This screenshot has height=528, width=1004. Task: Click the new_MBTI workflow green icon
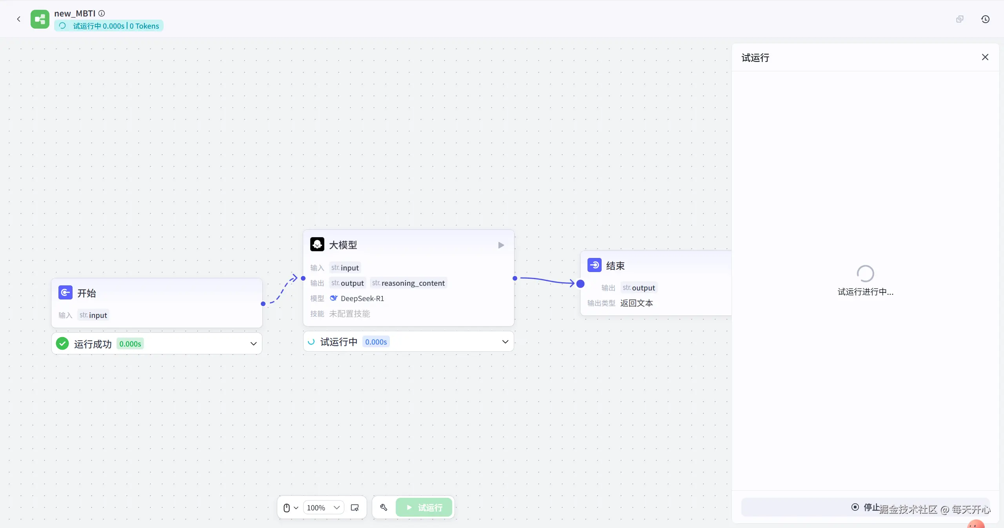pyautogui.click(x=40, y=19)
